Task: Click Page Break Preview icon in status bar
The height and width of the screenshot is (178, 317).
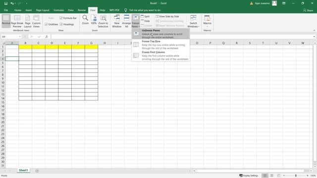Action: pyautogui.click(x=278, y=176)
